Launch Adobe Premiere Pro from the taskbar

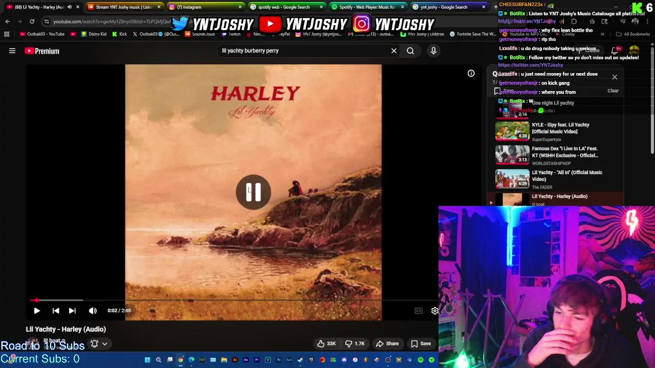(256, 360)
